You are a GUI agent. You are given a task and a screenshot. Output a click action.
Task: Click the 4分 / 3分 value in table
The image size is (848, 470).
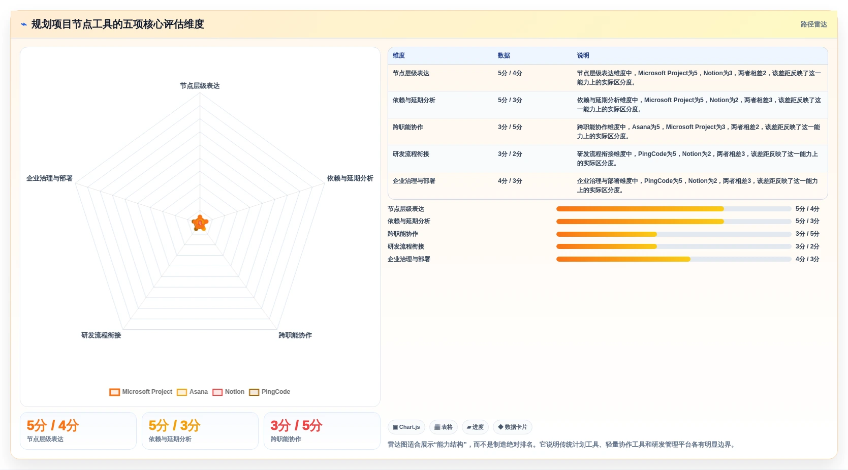pos(510,181)
